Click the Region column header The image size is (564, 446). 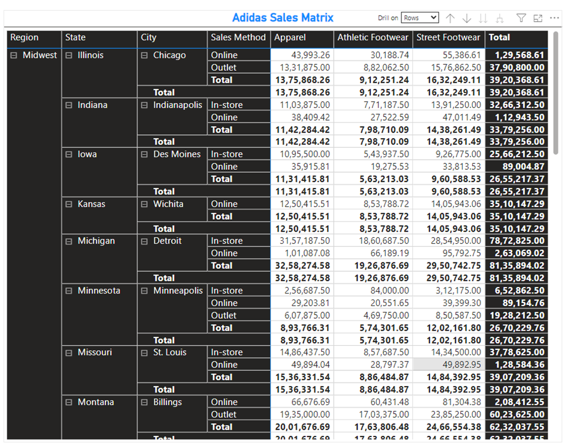34,39
